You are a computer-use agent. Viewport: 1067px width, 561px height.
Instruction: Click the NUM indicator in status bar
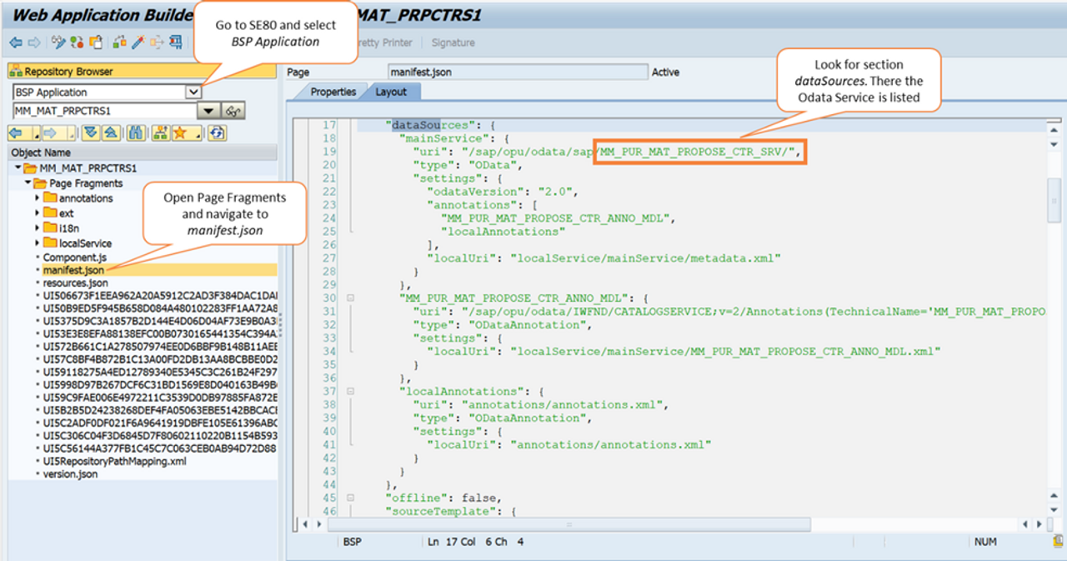985,542
